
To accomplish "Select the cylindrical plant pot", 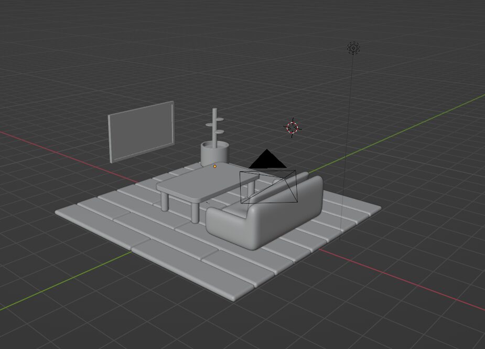I will click(x=213, y=153).
